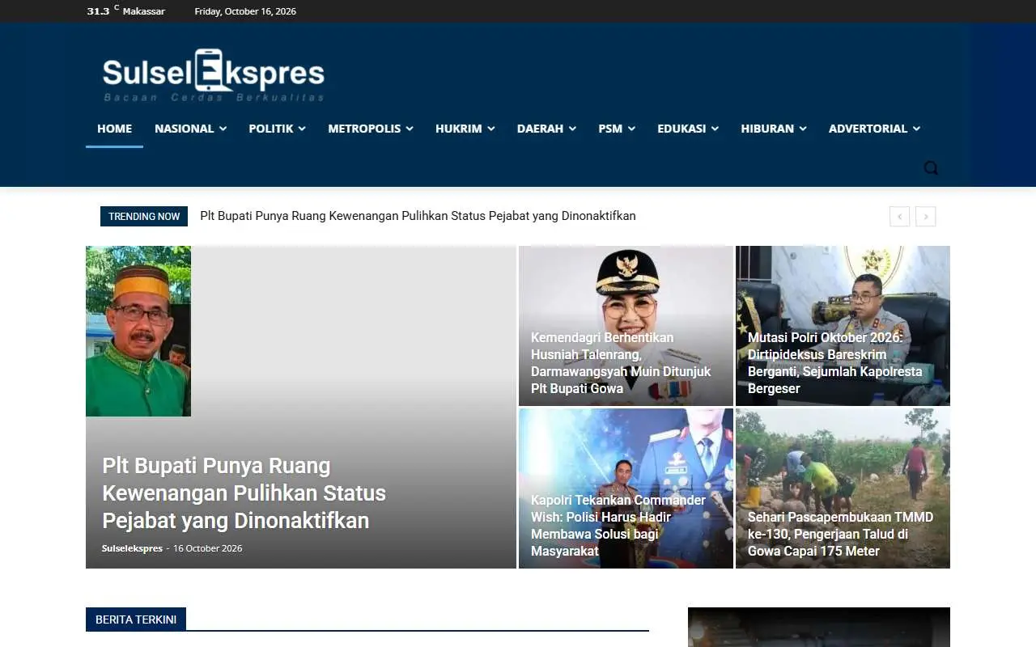Open Kemendagri Berhentikan Husniah Talenrang article
The image size is (1036, 647).
click(621, 363)
